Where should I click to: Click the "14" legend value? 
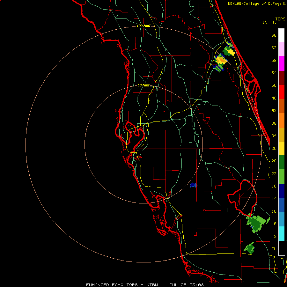coord(274,199)
